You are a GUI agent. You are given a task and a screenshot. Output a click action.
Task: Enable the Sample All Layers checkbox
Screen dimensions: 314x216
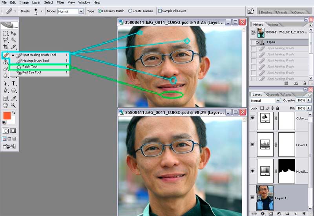tap(160, 11)
